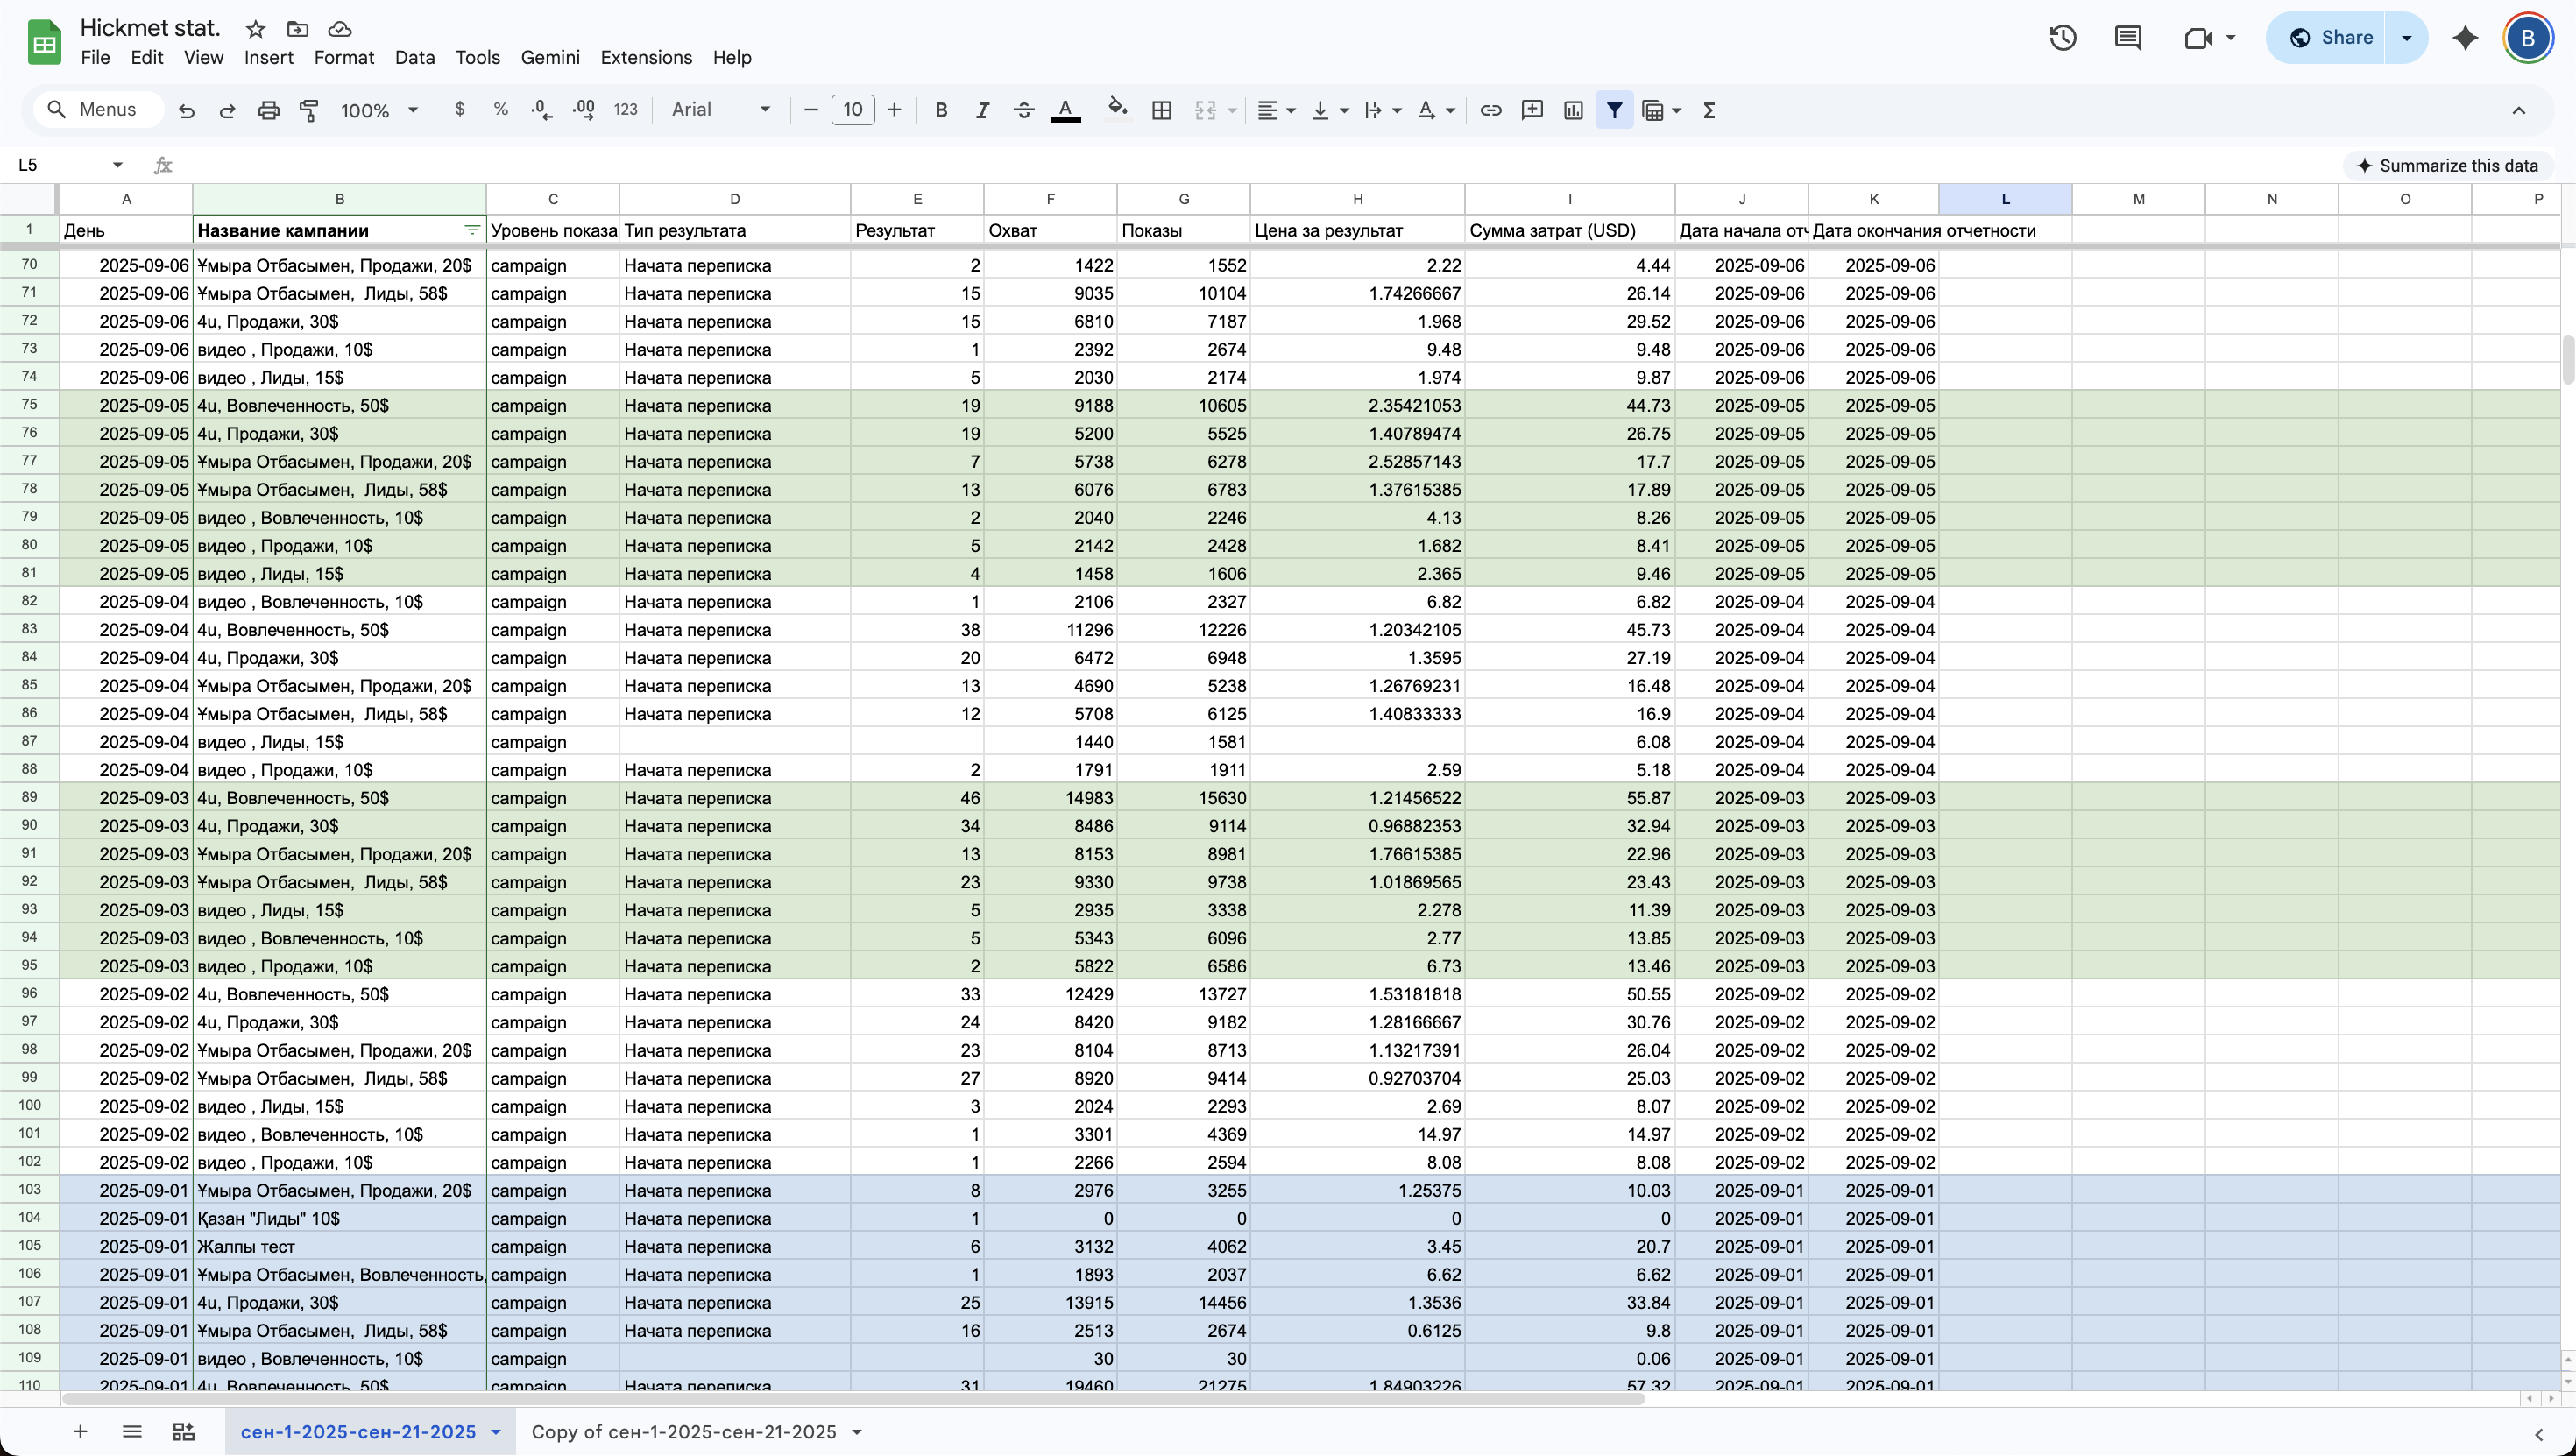Open the Data menu
Image resolution: width=2576 pixels, height=1456 pixels.
click(415, 58)
